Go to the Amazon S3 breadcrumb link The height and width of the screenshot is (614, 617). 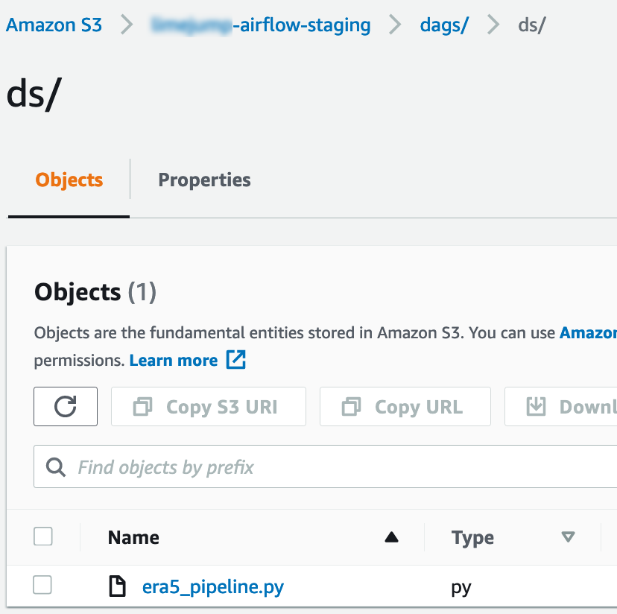[x=54, y=25]
